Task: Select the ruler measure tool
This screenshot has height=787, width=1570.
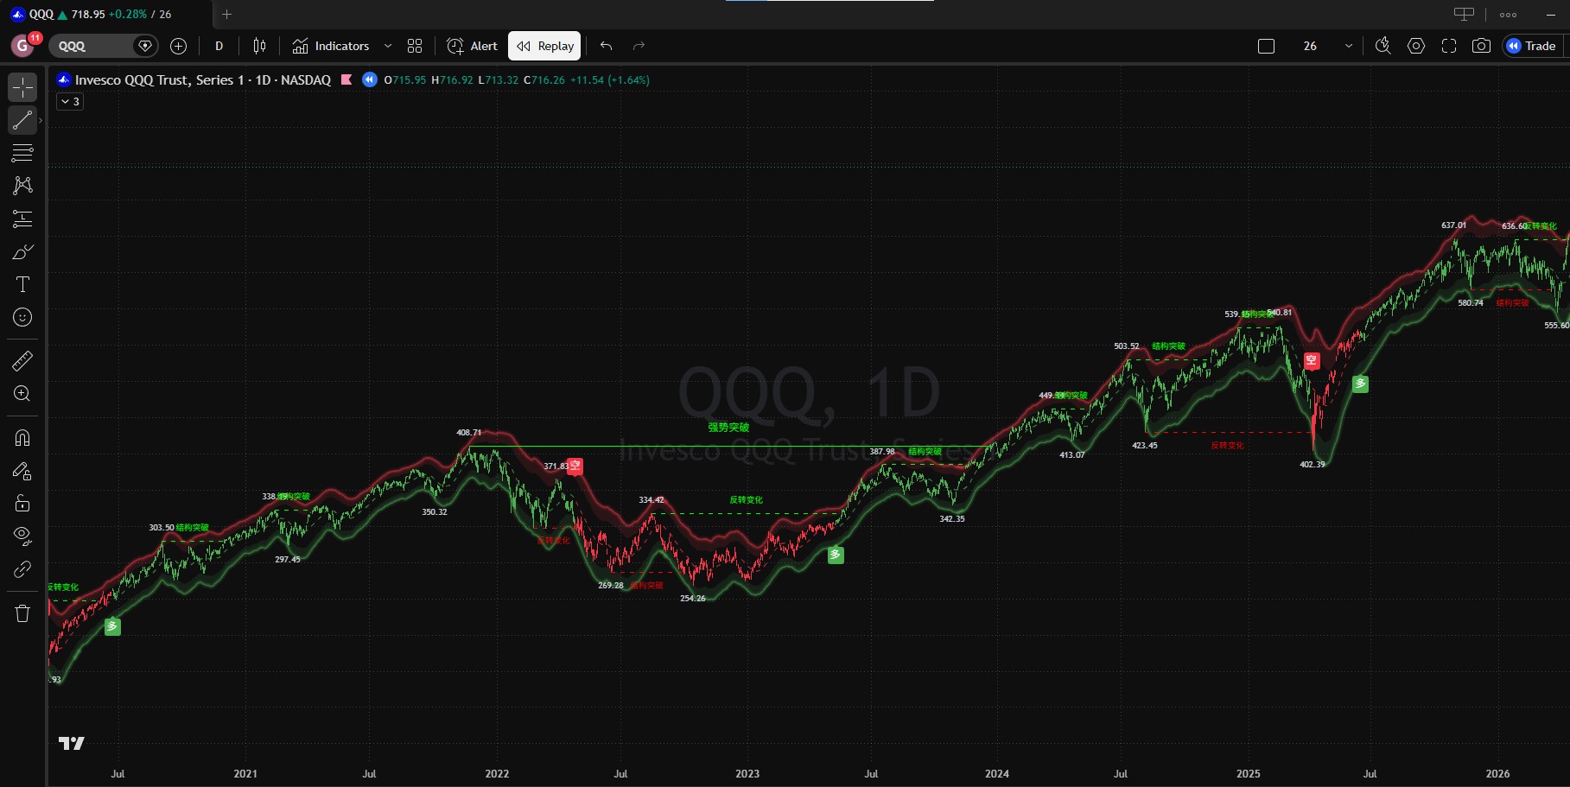Action: pyautogui.click(x=22, y=361)
